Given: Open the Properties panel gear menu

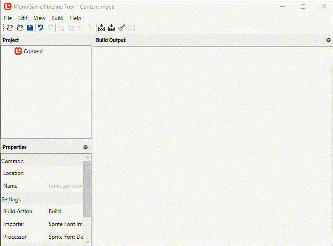Looking at the screenshot, I should click(x=86, y=147).
